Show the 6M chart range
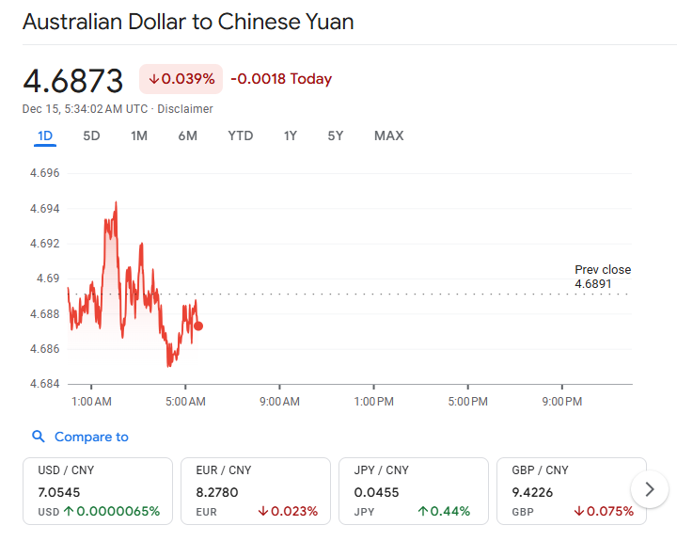This screenshot has width=677, height=541. (188, 136)
